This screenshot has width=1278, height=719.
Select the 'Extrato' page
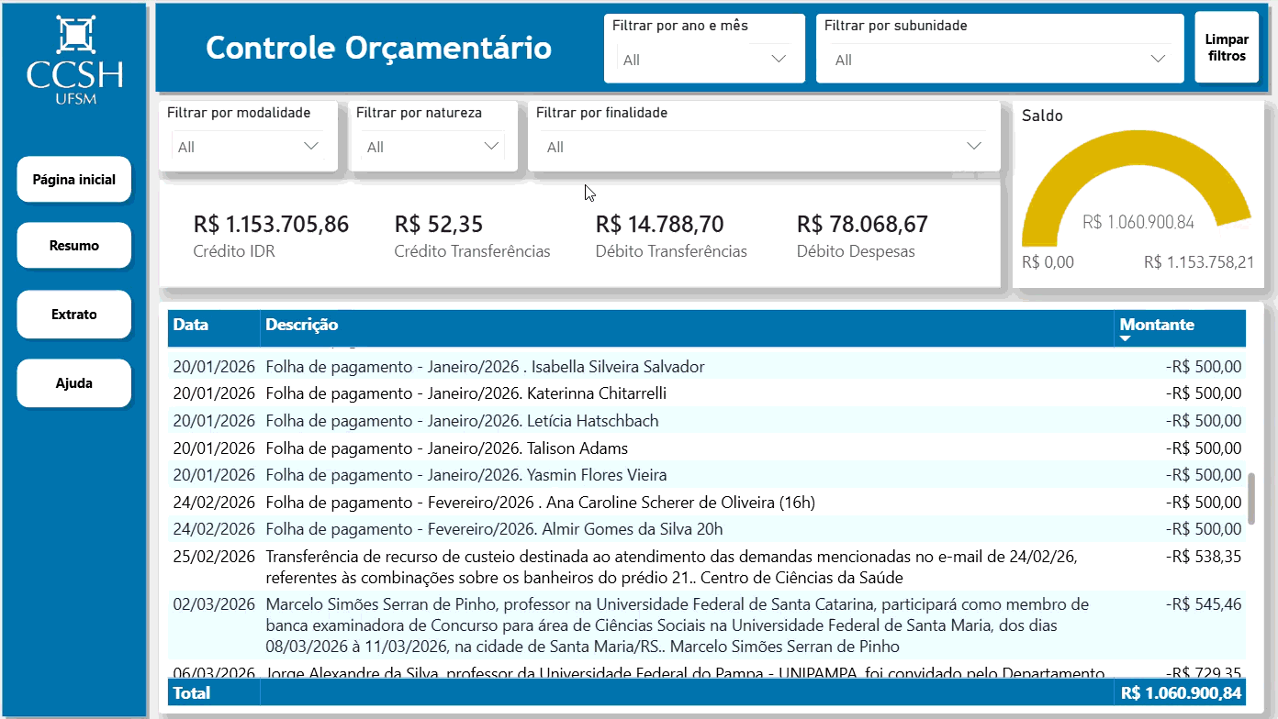pyautogui.click(x=73, y=314)
